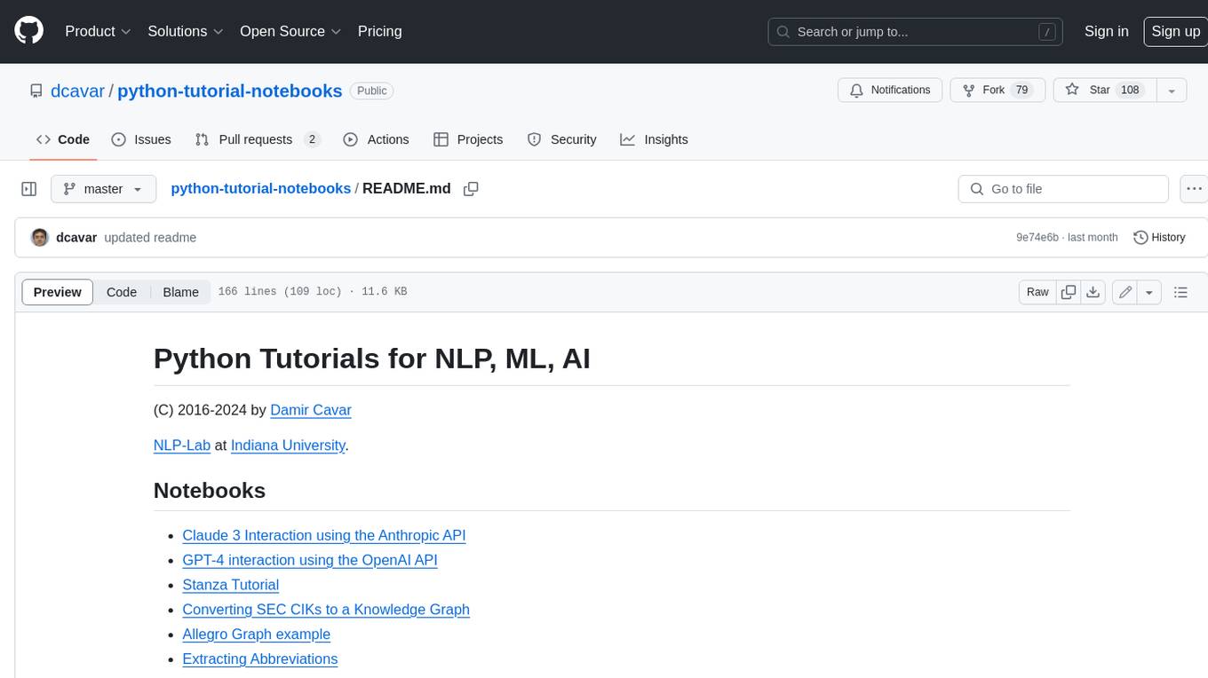
Task: Open the Raw file view
Action: (1037, 292)
